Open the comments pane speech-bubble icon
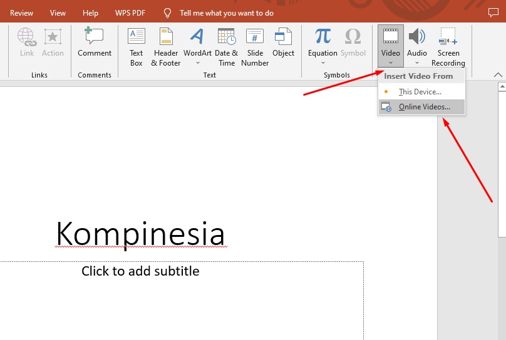This screenshot has width=506, height=340. (493, 12)
